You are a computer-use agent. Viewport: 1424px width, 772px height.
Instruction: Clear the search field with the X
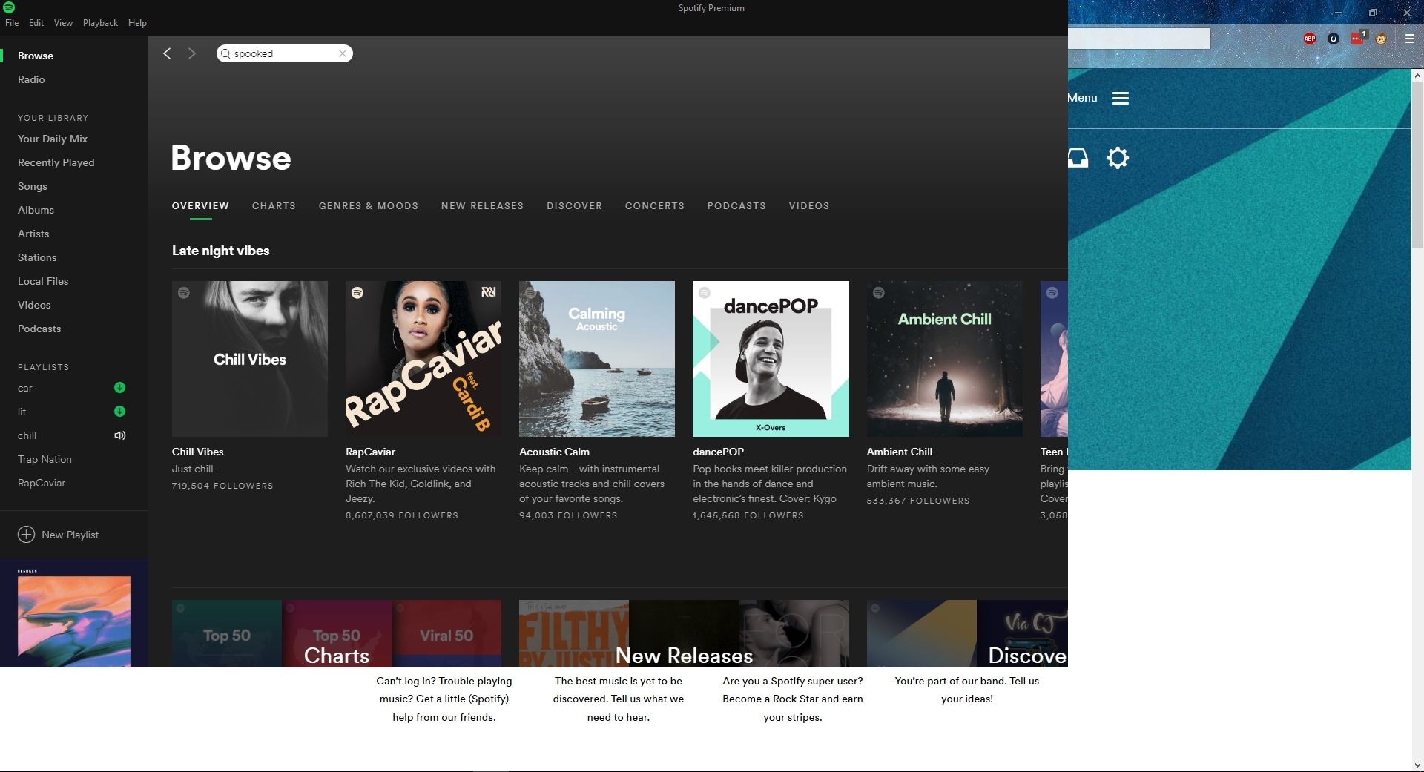point(343,53)
